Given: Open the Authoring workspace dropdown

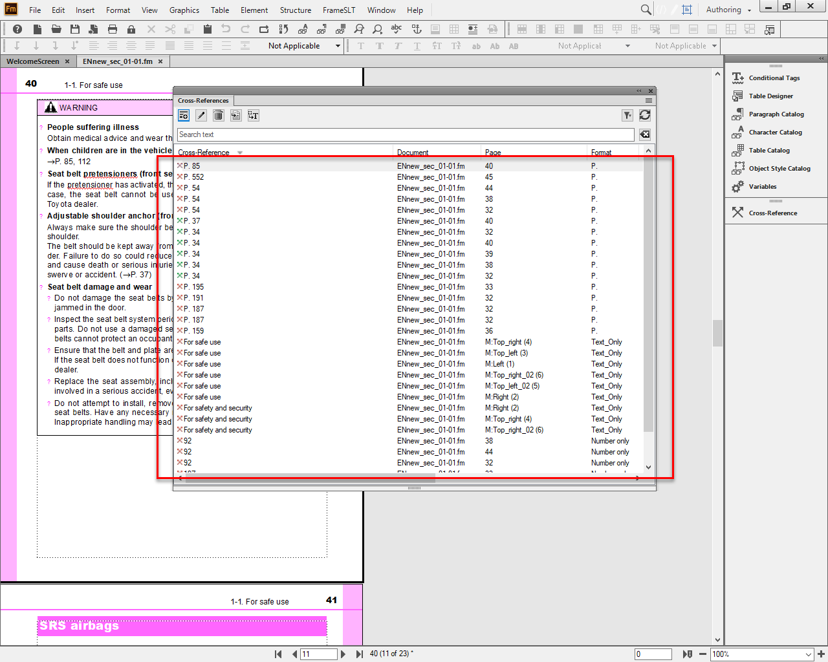Looking at the screenshot, I should coord(727,10).
